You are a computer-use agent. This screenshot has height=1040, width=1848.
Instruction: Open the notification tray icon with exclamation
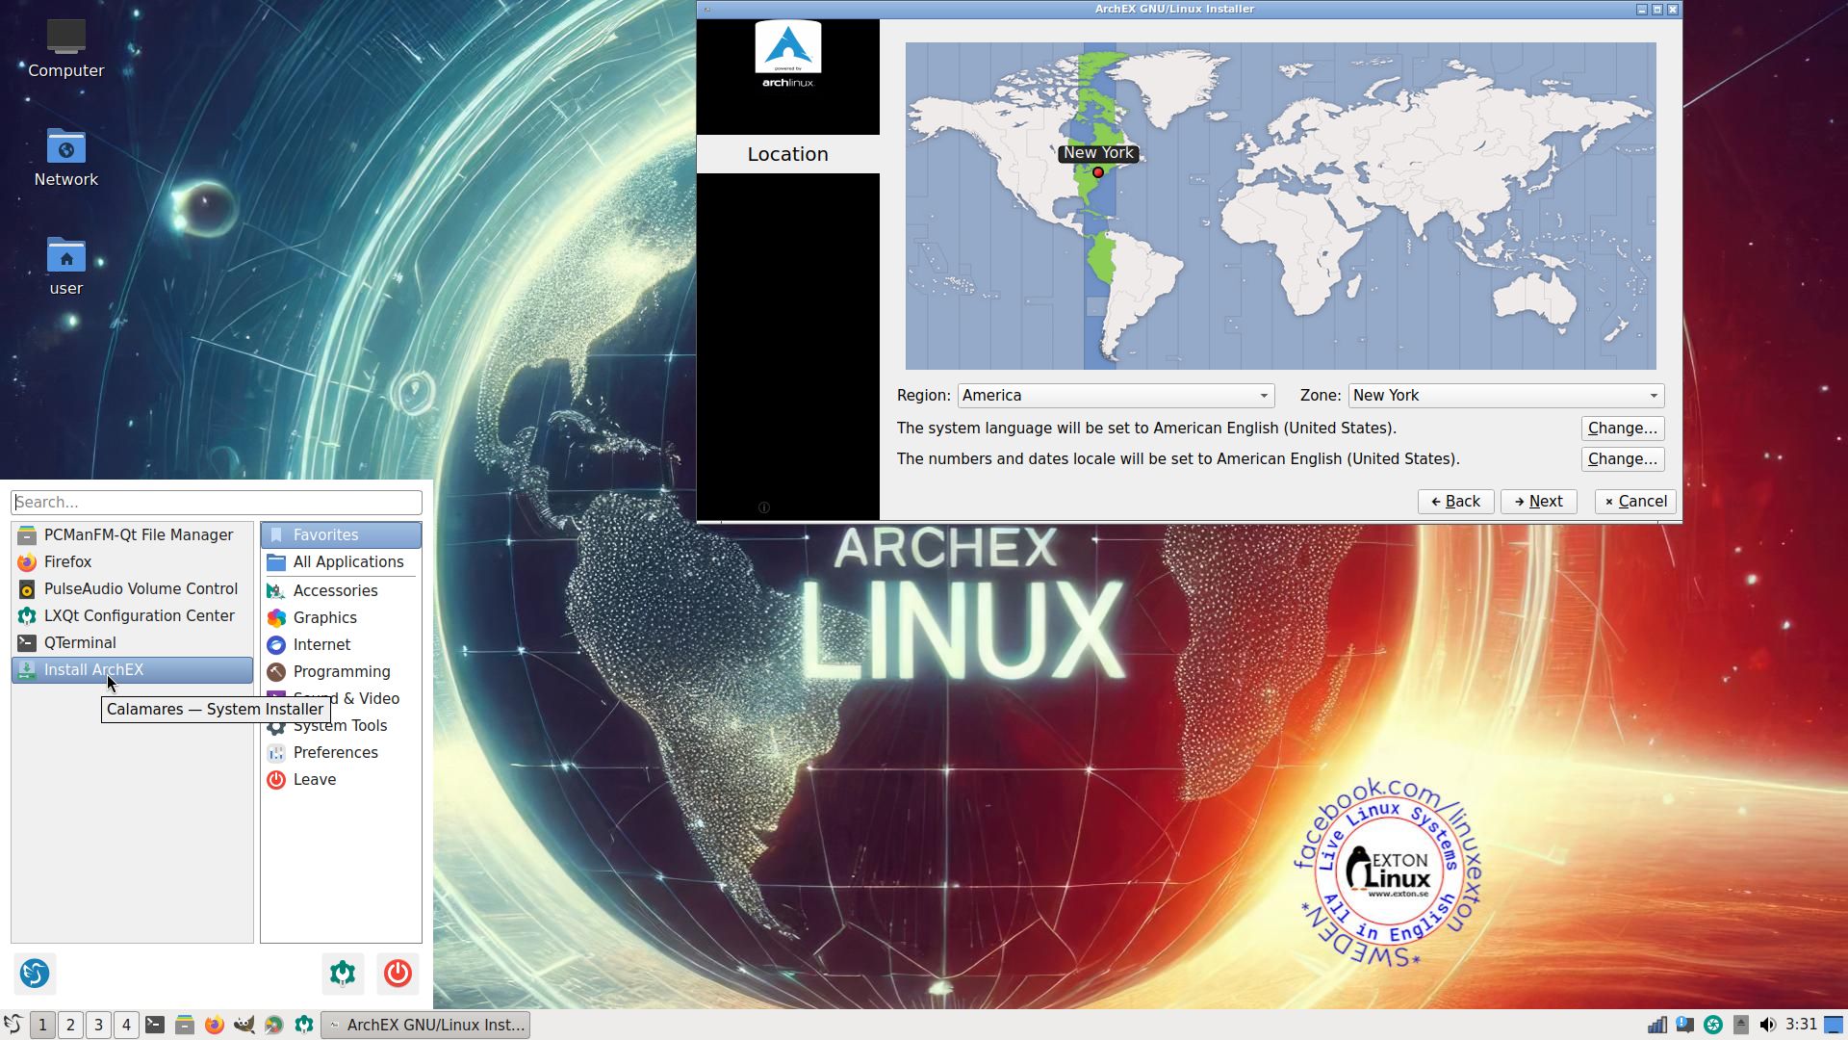point(1684,1025)
